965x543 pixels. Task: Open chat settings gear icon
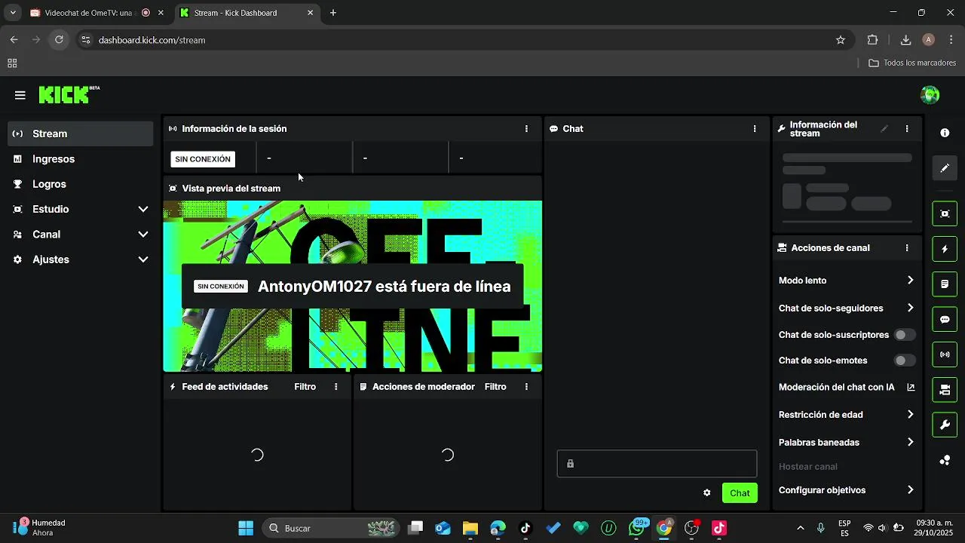pyautogui.click(x=707, y=493)
